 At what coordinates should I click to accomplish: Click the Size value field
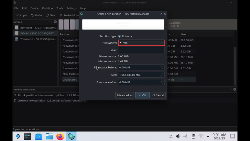(139, 75)
